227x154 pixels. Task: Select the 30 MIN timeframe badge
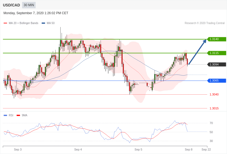tap(29, 5)
